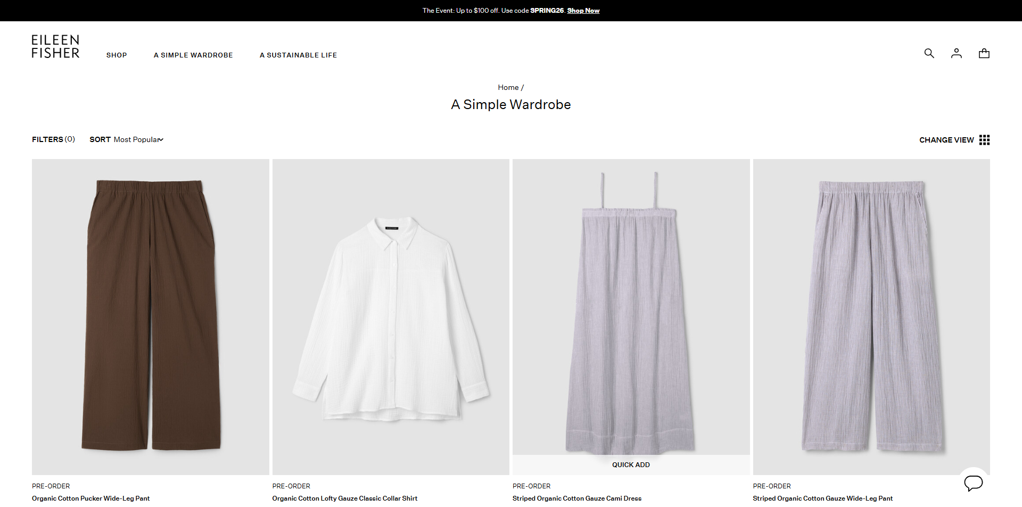Viewport: 1022px width, 507px height.
Task: Toggle the sort options visibility
Action: tap(126, 139)
